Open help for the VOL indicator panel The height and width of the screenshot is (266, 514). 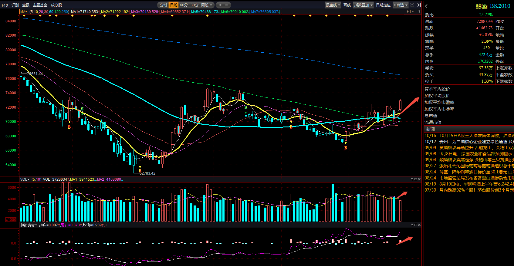pyautogui.click(x=412, y=179)
